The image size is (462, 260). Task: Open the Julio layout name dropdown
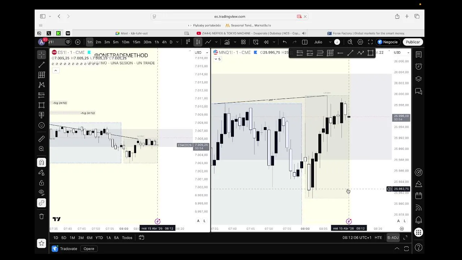323,42
